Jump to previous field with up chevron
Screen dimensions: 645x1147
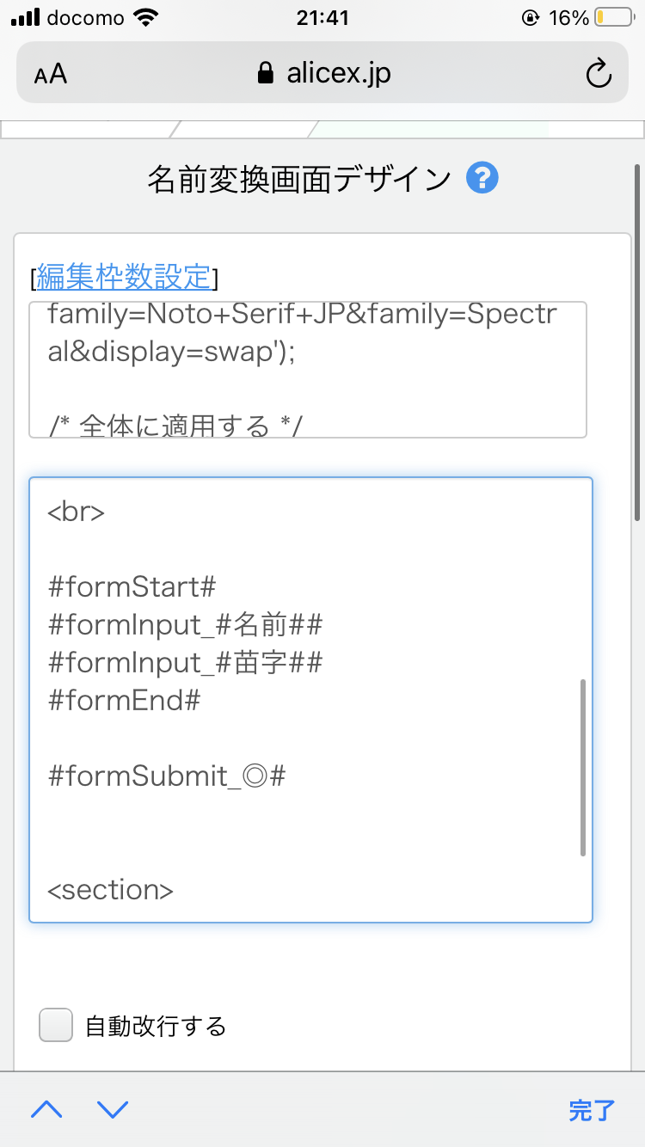46,1109
